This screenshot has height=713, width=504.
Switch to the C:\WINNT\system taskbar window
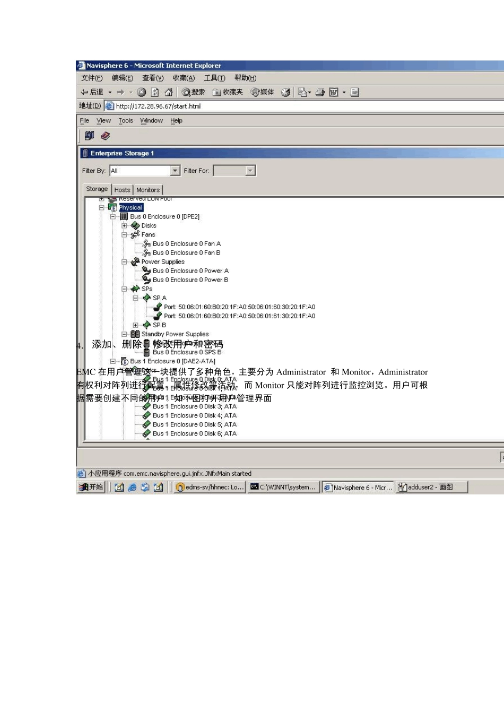click(x=283, y=487)
